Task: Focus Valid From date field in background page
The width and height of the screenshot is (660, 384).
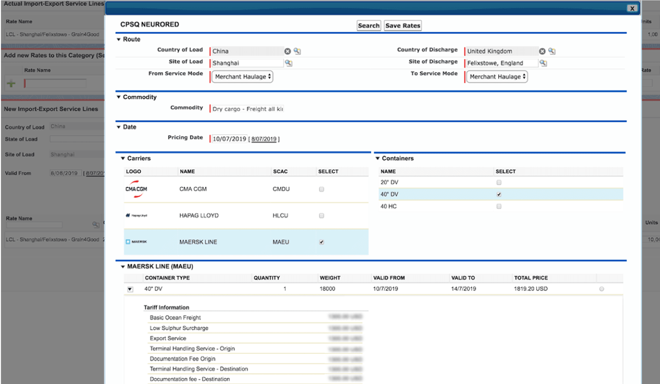Action: coord(66,173)
